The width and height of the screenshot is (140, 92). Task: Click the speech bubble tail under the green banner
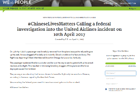(4, 11)
